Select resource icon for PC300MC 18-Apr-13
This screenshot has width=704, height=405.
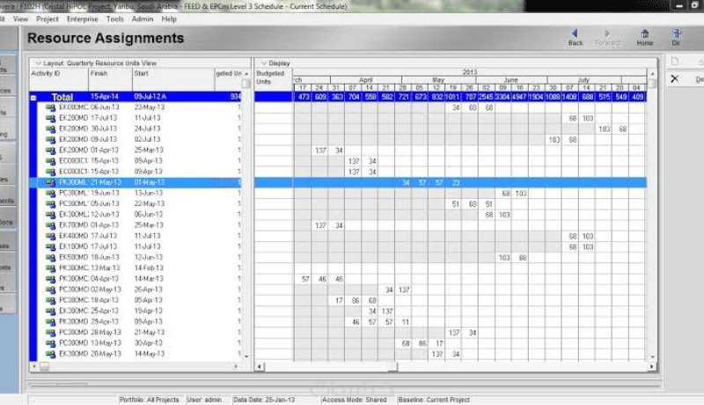pyautogui.click(x=51, y=300)
